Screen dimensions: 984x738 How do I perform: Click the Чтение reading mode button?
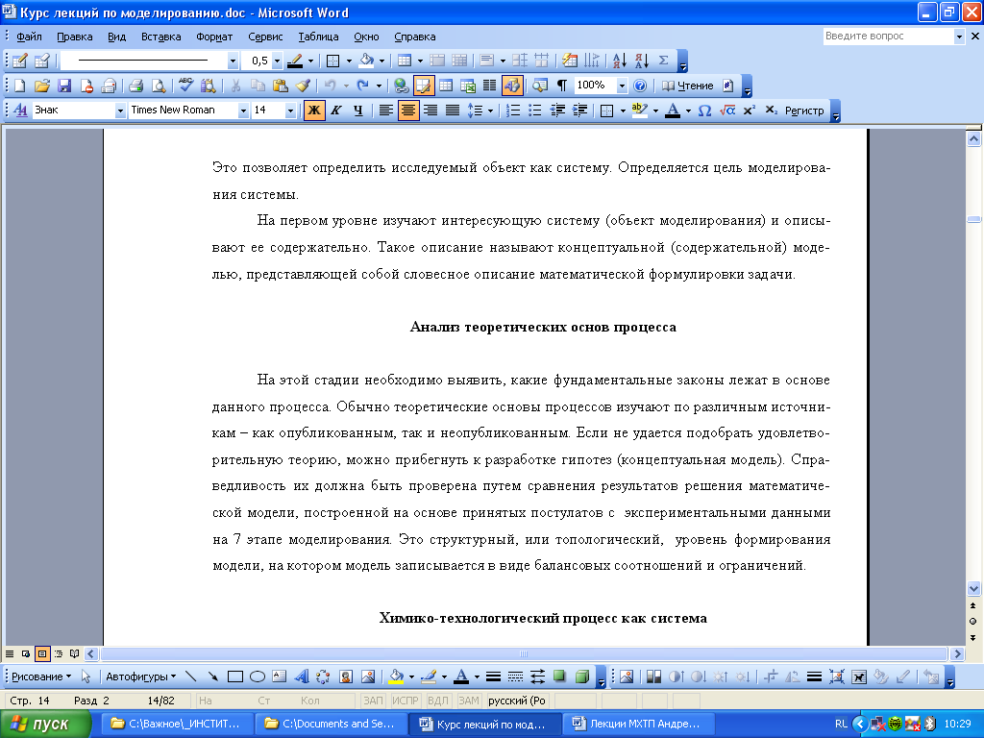688,86
